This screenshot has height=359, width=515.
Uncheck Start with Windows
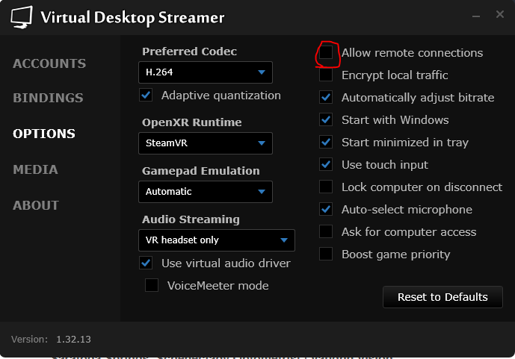(326, 120)
